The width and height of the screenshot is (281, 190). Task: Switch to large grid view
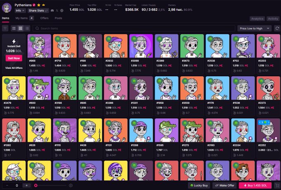[14, 28]
